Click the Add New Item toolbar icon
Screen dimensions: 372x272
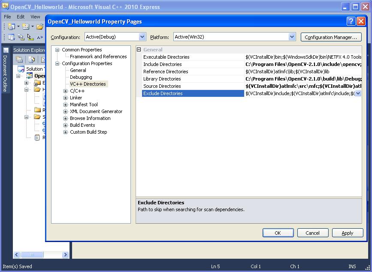[25, 27]
